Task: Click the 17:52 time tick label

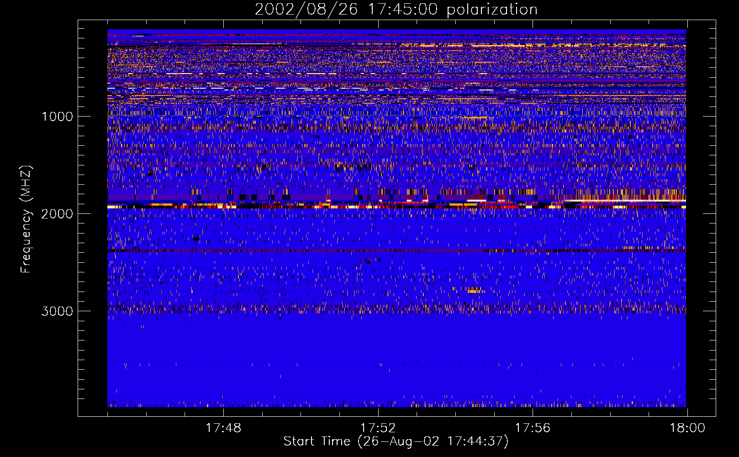Action: tap(378, 428)
